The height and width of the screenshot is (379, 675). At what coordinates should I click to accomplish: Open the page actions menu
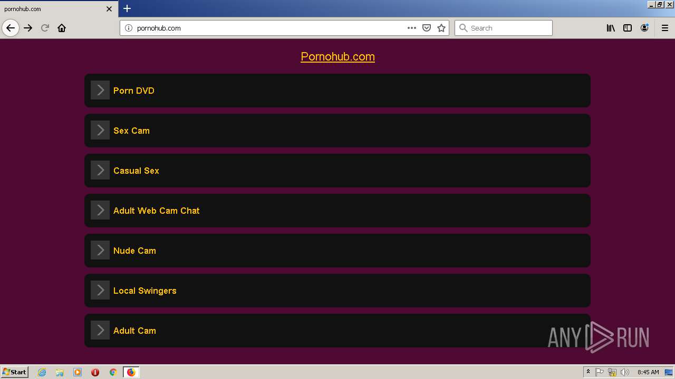(x=412, y=28)
